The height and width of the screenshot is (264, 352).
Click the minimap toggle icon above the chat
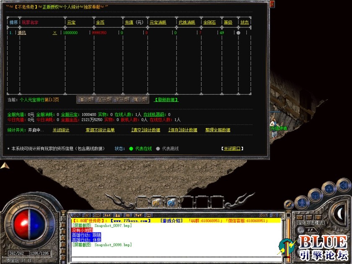tap(76, 214)
